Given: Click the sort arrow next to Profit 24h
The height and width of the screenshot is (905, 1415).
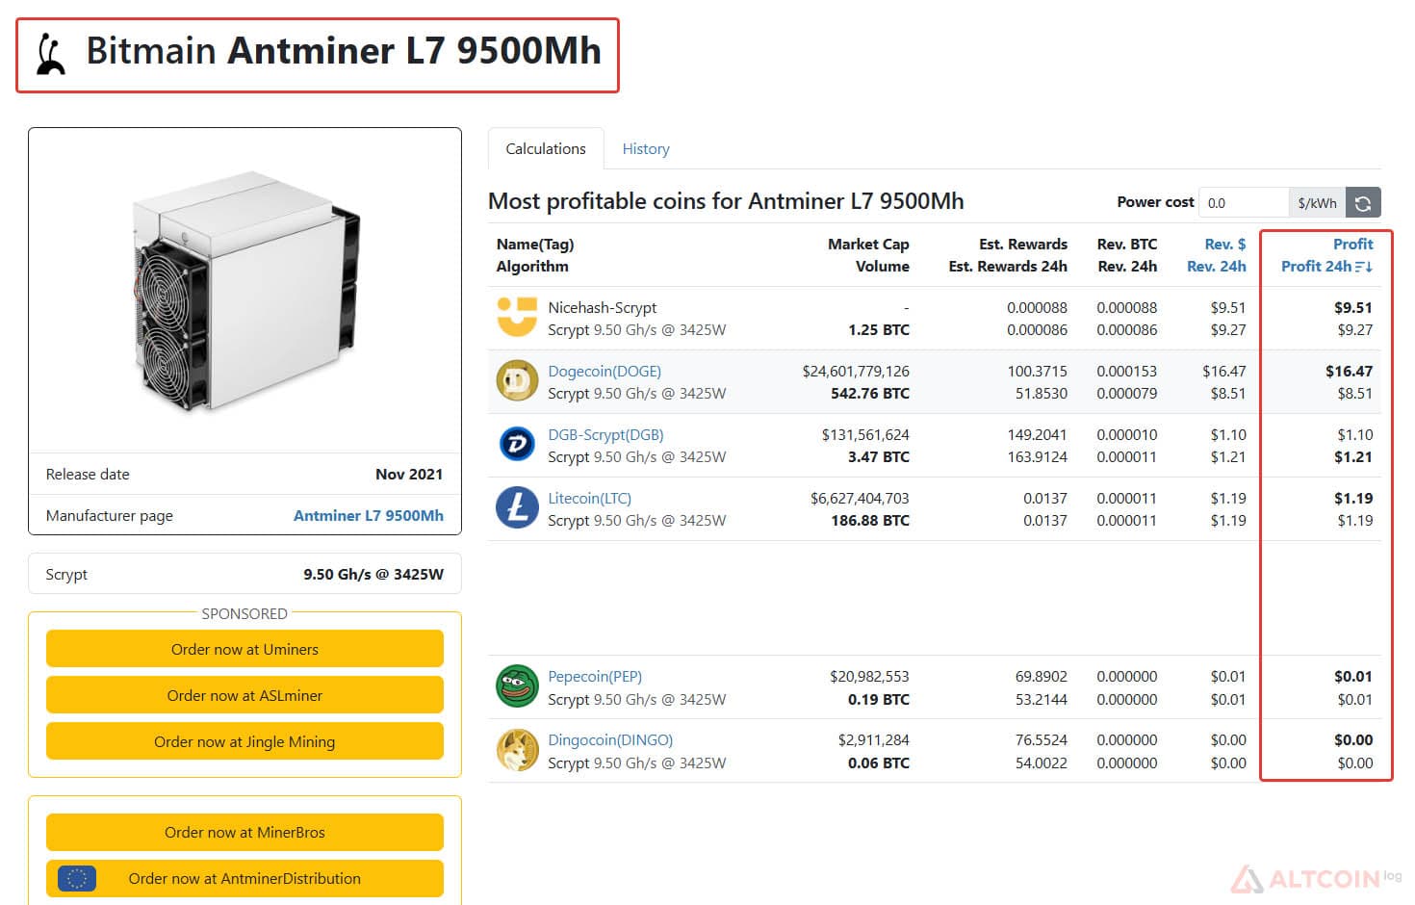Looking at the screenshot, I should (1364, 267).
